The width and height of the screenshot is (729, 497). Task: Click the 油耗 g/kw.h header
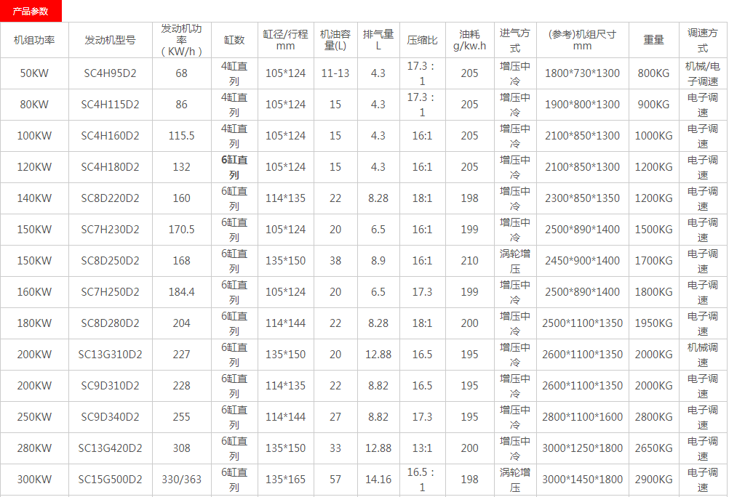pyautogui.click(x=469, y=40)
